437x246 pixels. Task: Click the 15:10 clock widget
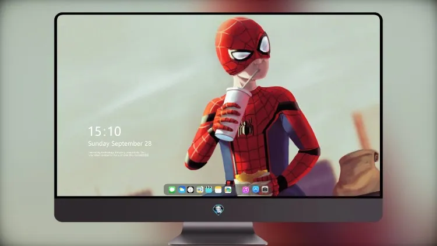coord(104,131)
